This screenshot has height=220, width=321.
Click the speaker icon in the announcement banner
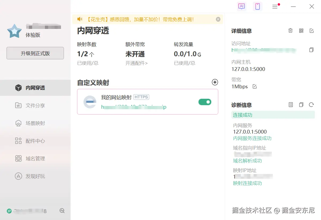[80, 19]
